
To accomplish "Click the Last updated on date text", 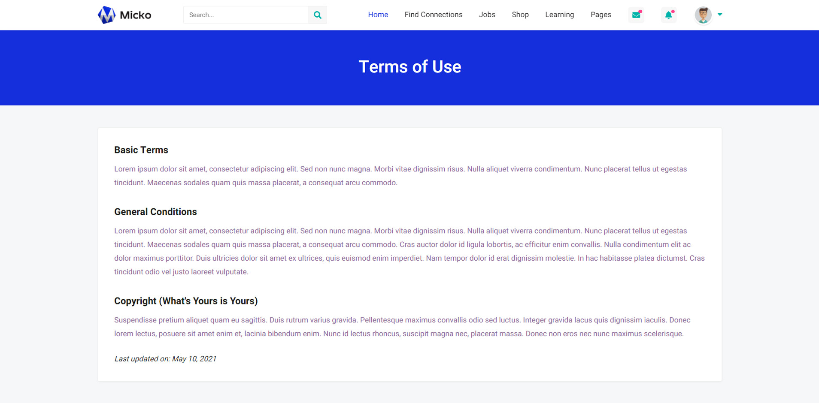I will 165,359.
